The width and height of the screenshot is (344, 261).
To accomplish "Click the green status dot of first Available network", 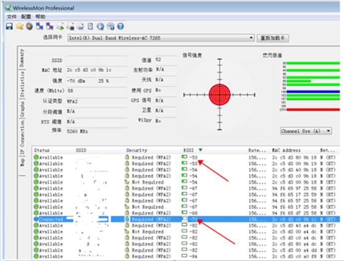I will coord(36,157).
